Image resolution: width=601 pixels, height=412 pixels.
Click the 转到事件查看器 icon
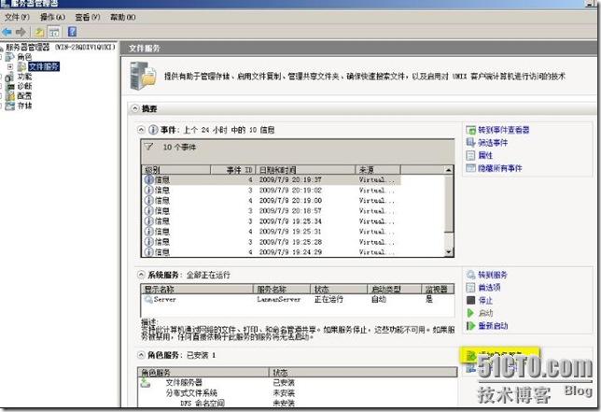(x=470, y=130)
